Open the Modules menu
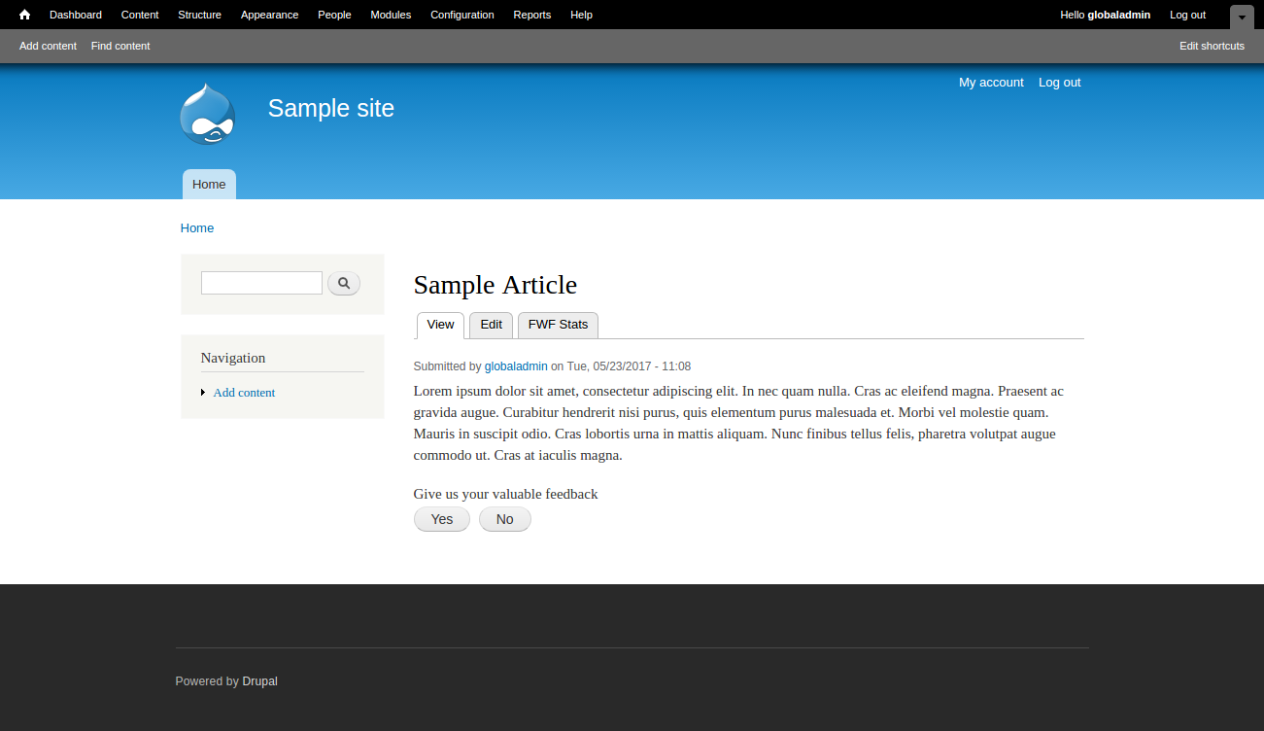The width and height of the screenshot is (1264, 731). click(390, 15)
